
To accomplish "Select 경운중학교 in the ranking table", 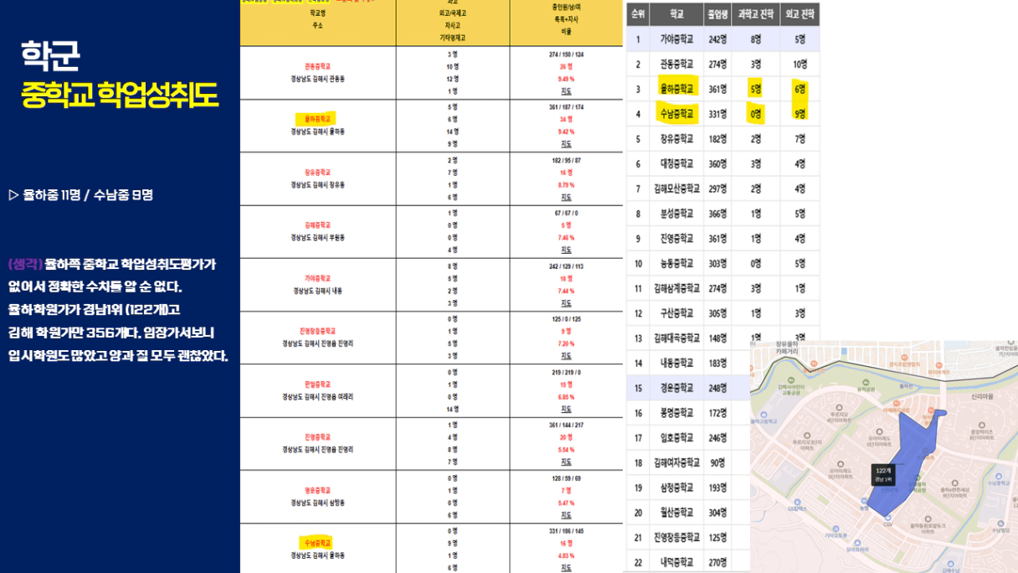I will coord(676,388).
